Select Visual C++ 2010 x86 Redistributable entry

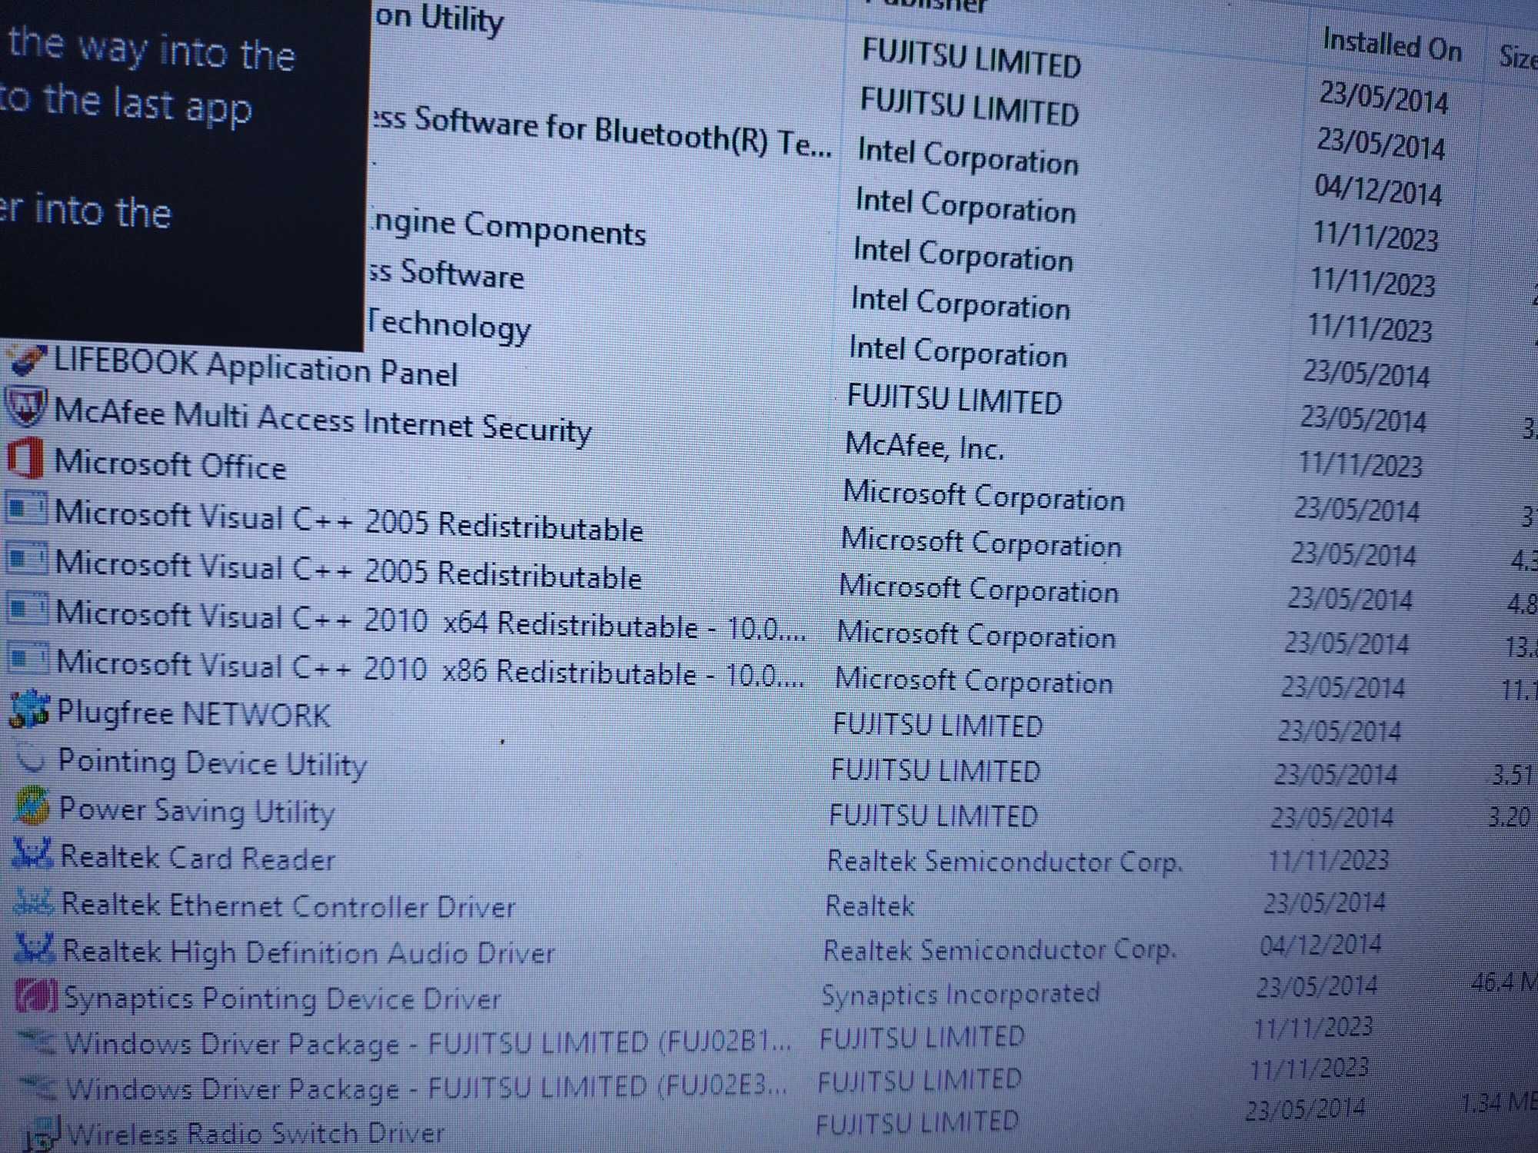(x=431, y=669)
